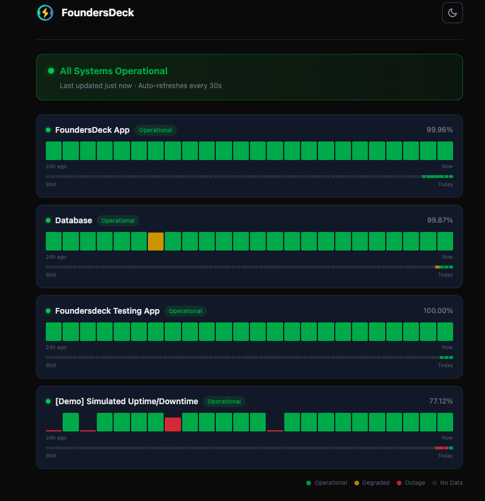Click the yellow degraded hour block in Database
Screen dimensions: 485x501
[155, 241]
